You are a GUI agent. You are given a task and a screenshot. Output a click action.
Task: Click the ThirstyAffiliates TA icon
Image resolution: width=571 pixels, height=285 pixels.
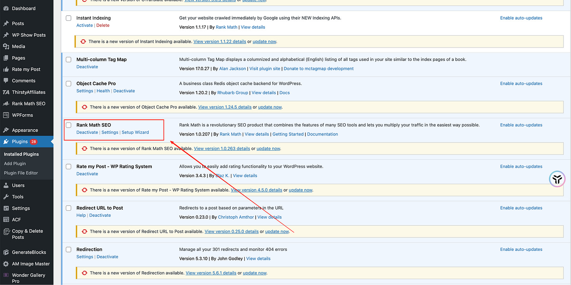pyautogui.click(x=6, y=92)
